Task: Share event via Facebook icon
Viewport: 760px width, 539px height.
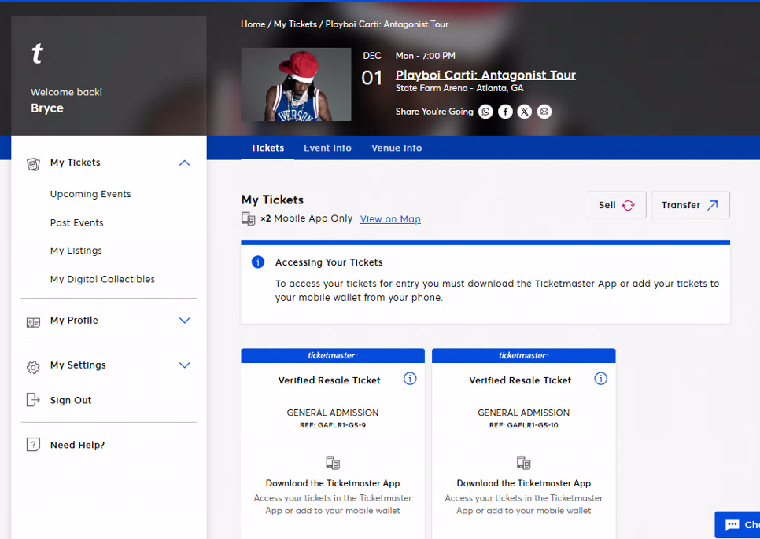Action: point(505,112)
